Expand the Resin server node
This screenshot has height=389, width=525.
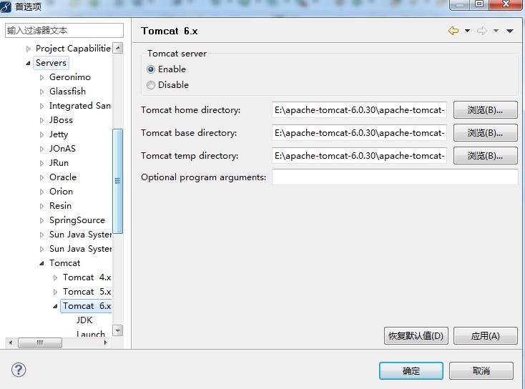click(x=41, y=206)
